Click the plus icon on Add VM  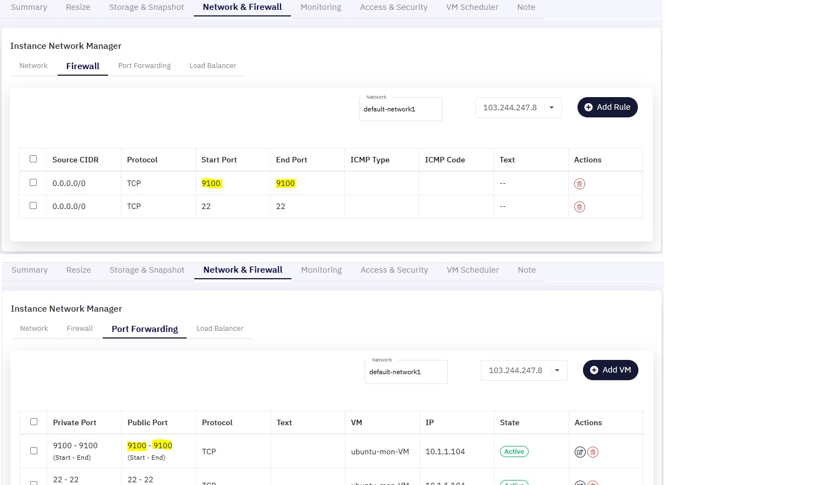point(594,370)
